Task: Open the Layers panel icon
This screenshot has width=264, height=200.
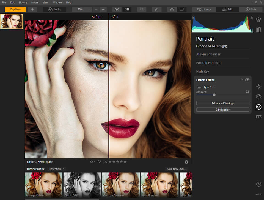Action: click(x=258, y=20)
